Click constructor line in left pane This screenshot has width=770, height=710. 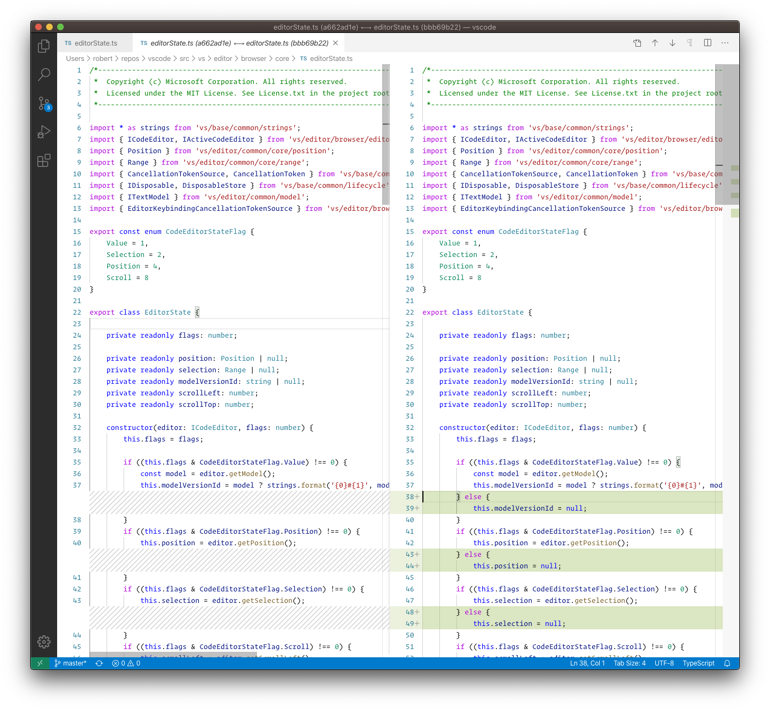point(210,428)
